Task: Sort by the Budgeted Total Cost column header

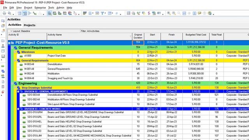Action: [x=196, y=36]
